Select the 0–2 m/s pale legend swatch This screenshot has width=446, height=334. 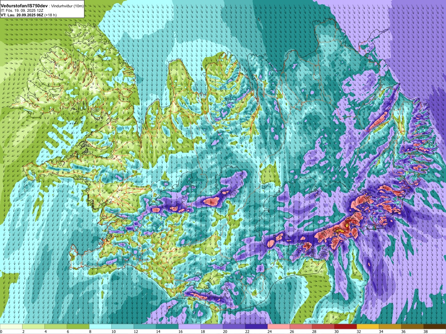(11, 327)
